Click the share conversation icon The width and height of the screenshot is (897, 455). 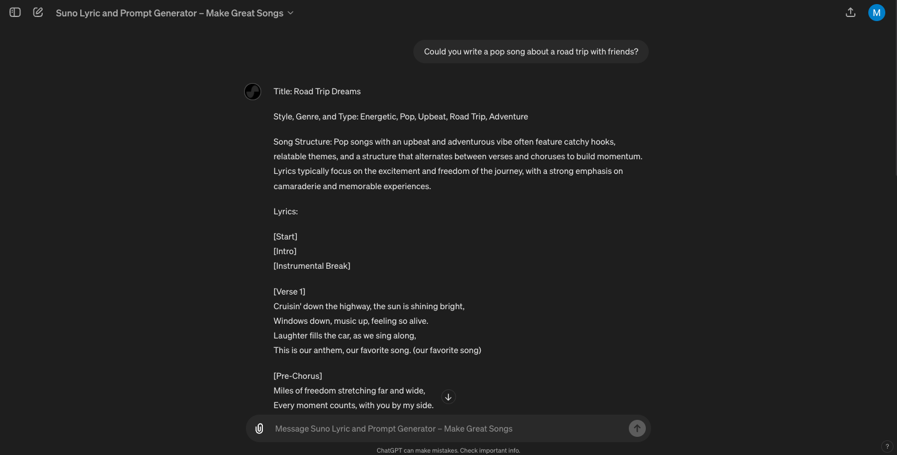851,12
